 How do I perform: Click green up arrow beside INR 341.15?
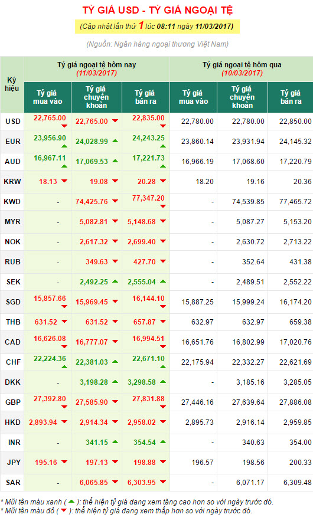pos(115,442)
